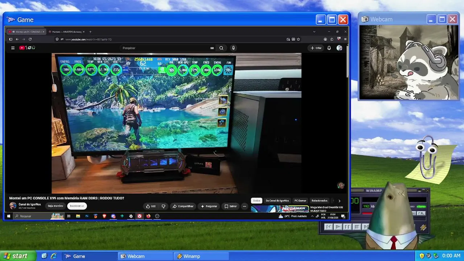Click the XP start button
The width and height of the screenshot is (464, 261).
pyautogui.click(x=18, y=256)
